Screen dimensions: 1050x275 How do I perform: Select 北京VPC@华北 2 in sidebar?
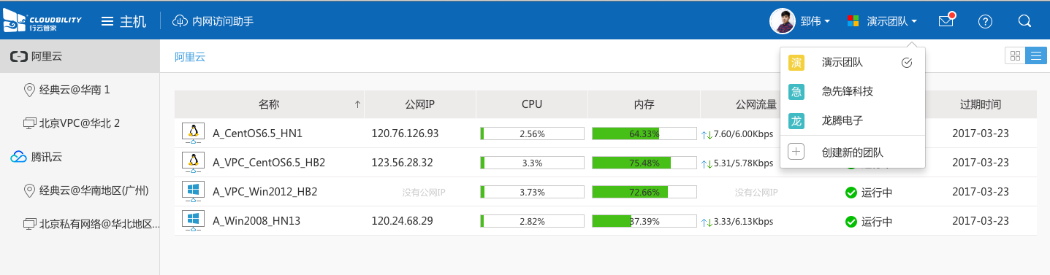[80, 123]
